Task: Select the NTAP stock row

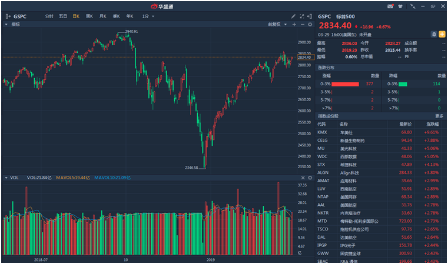Action: click(380, 197)
